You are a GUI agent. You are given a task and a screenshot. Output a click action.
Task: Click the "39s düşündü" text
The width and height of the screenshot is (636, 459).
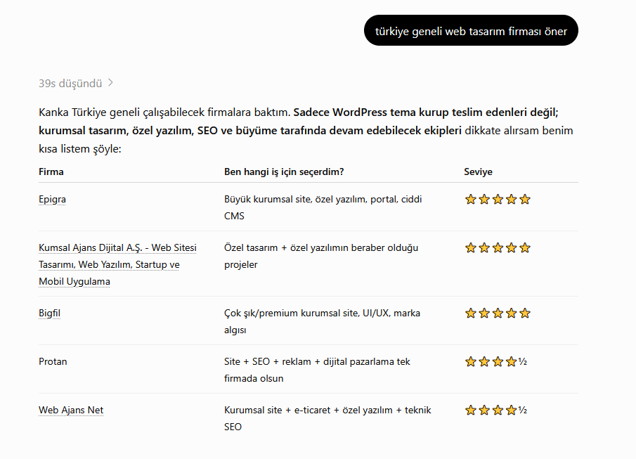coord(70,83)
